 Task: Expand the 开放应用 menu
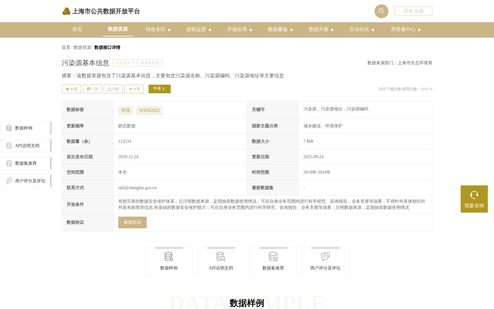click(x=240, y=29)
